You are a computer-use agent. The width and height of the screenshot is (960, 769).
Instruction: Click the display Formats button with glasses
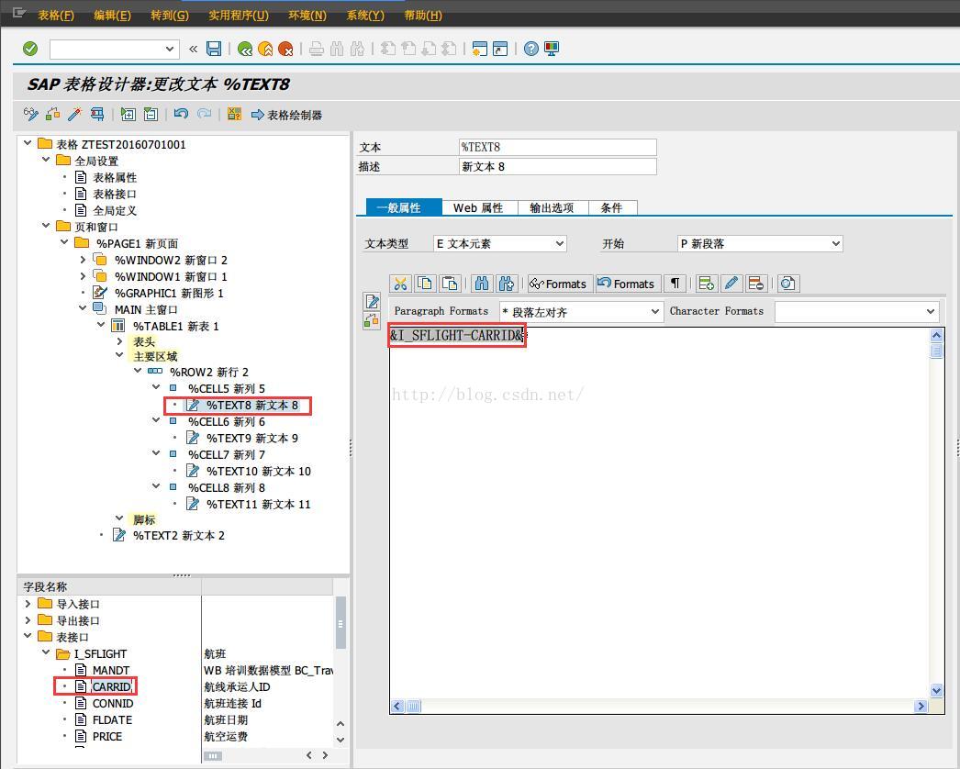click(x=559, y=284)
